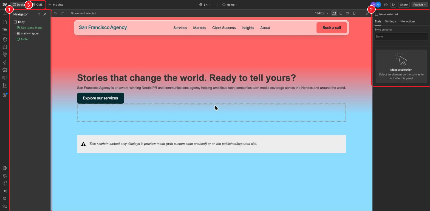Switch to base desktop breakpoint
The image size is (430, 211).
[x=334, y=13]
